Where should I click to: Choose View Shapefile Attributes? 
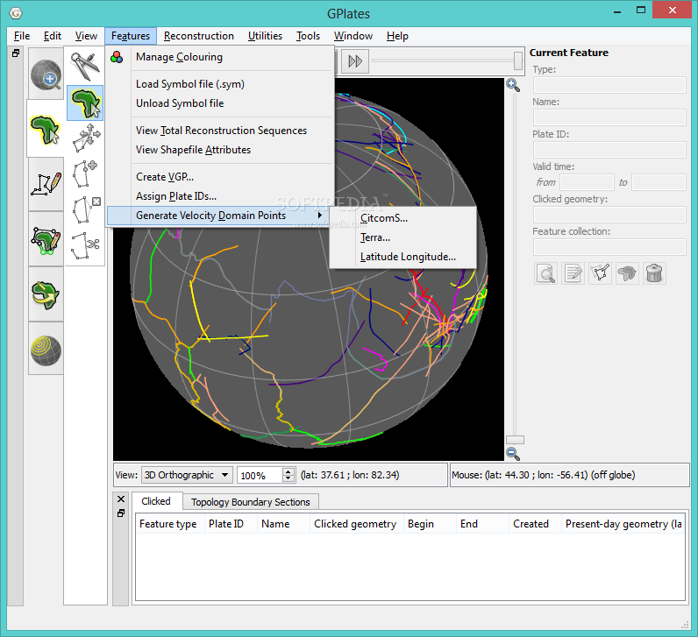pyautogui.click(x=220, y=150)
